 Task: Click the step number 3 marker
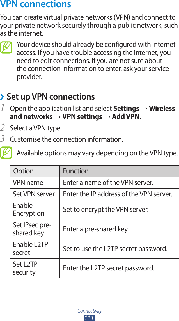[x=3, y=139]
